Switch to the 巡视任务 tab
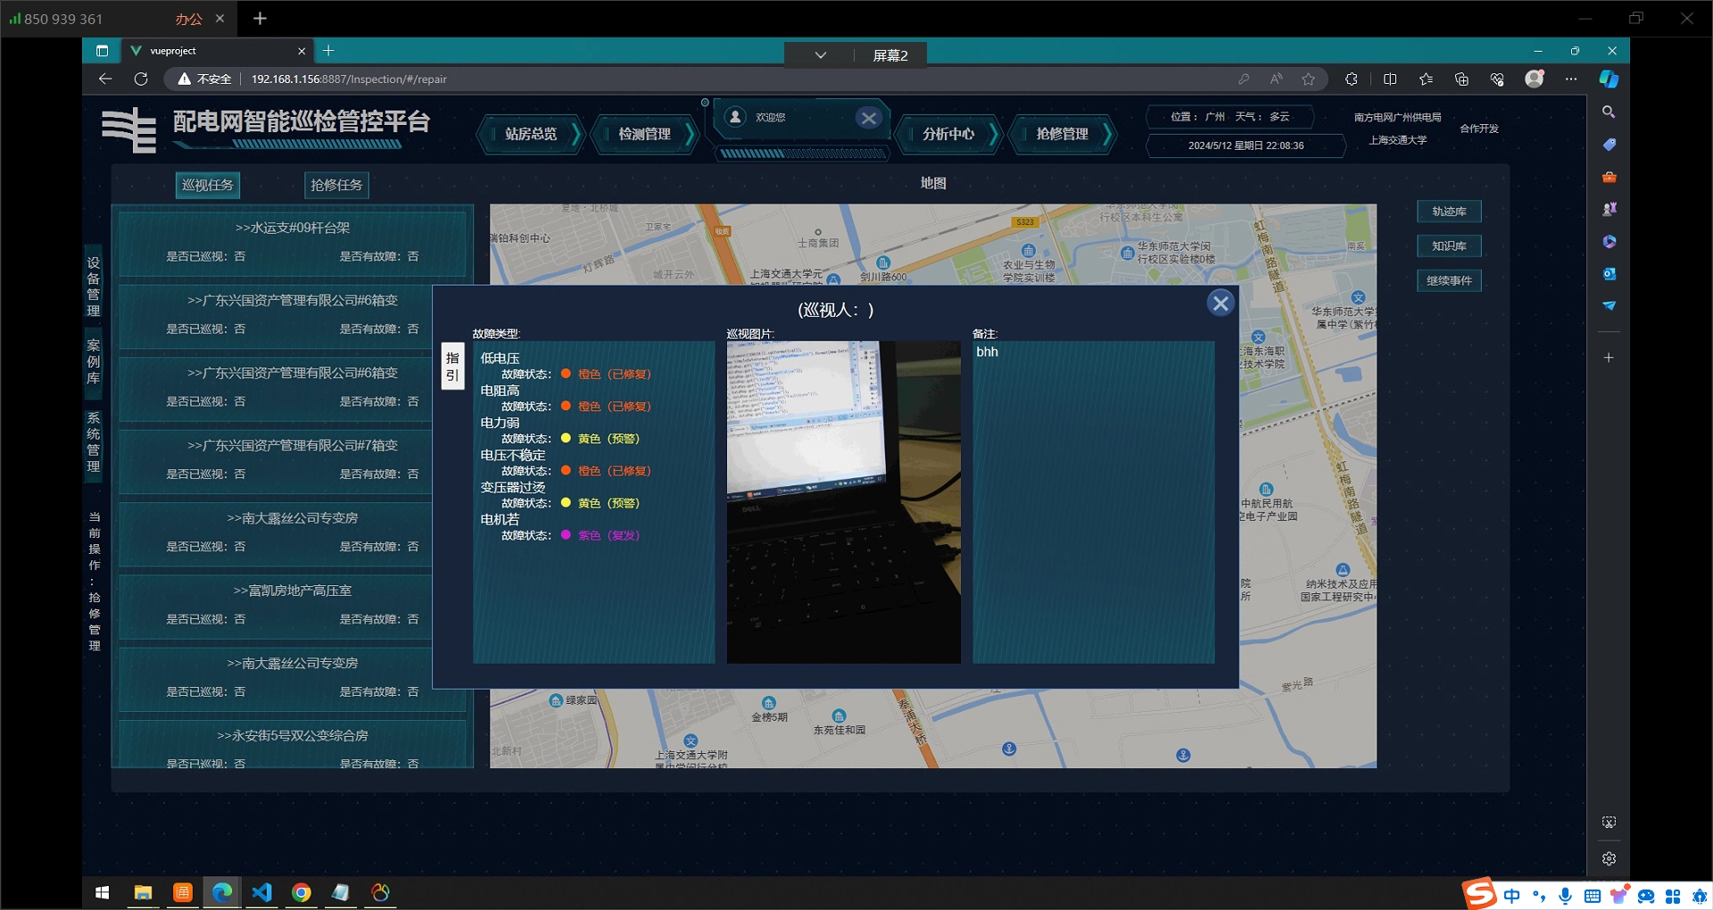 pos(207,185)
